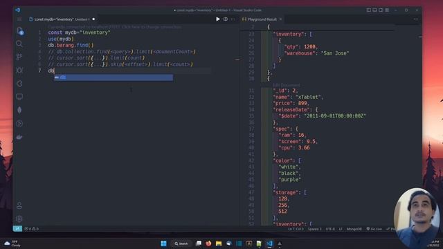Open the Docker whale icon in the activity bar
The width and height of the screenshot is (443, 249).
(19, 137)
